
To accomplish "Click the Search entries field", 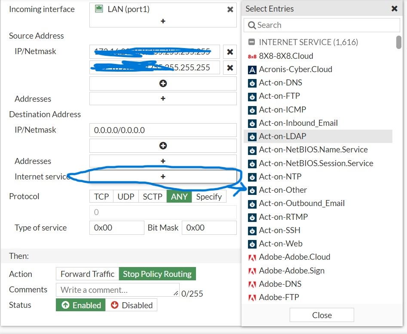I will tap(322, 25).
